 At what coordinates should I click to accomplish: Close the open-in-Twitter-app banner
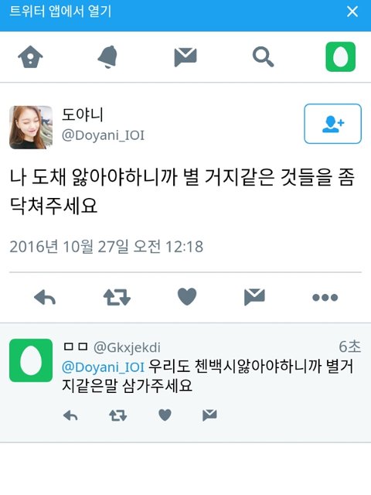tap(352, 12)
